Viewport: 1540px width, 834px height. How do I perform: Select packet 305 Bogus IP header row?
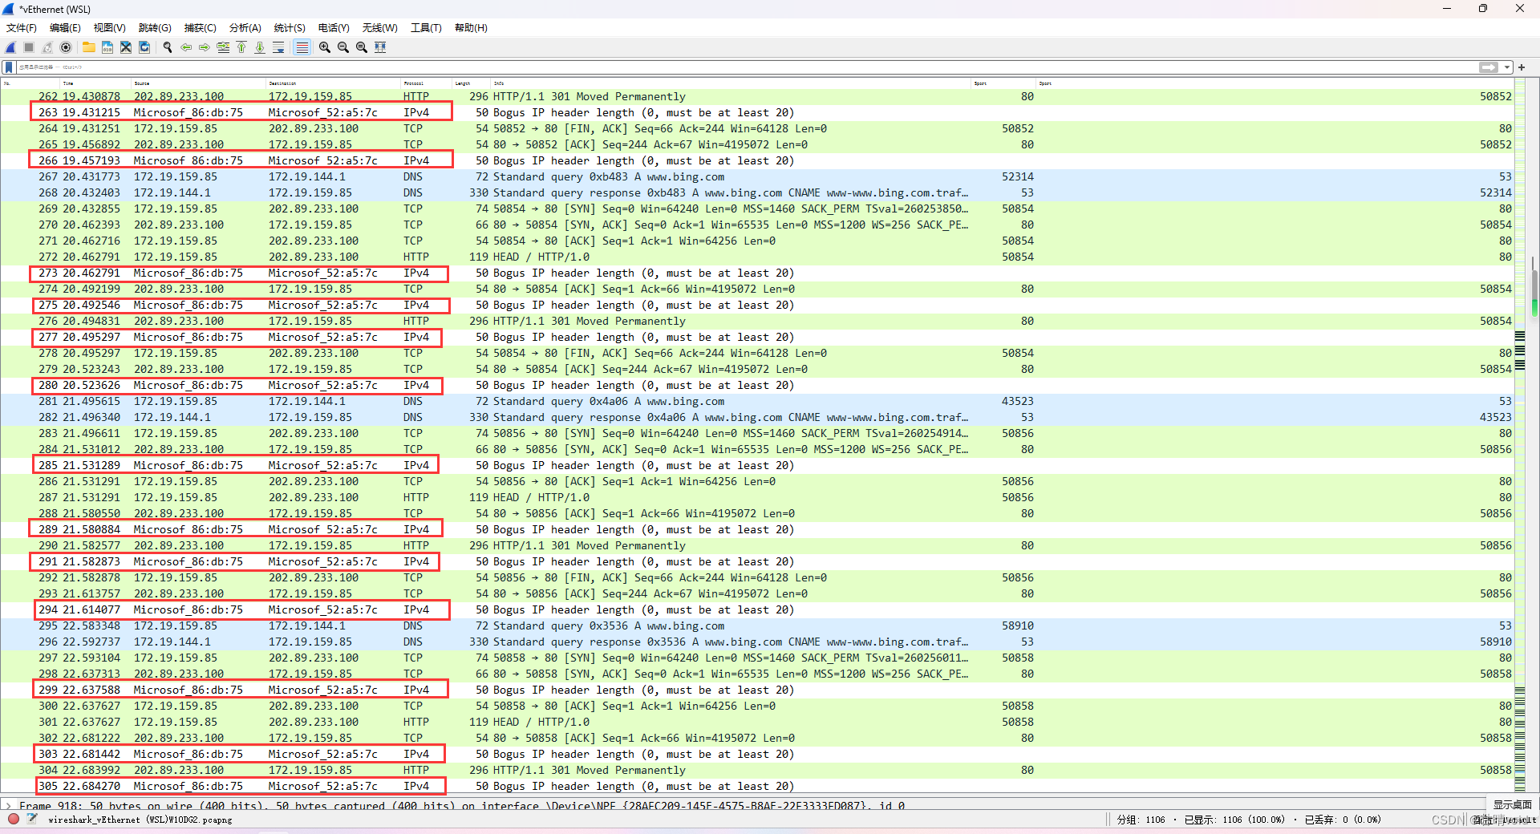[x=756, y=786]
